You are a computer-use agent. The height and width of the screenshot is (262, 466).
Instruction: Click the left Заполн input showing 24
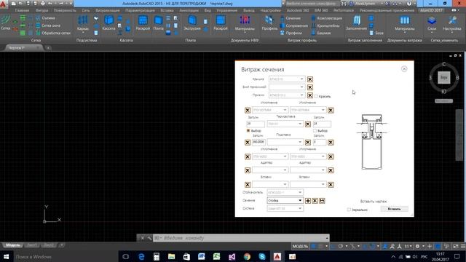coord(256,124)
